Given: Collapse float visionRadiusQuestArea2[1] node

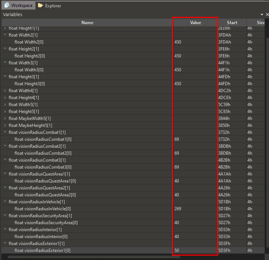Looking at the screenshot, I should click(x=5, y=188).
